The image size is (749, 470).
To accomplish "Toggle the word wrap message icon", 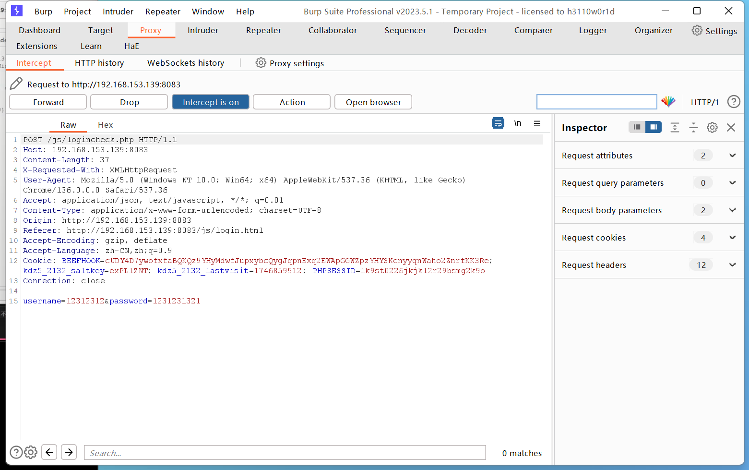I will [498, 123].
